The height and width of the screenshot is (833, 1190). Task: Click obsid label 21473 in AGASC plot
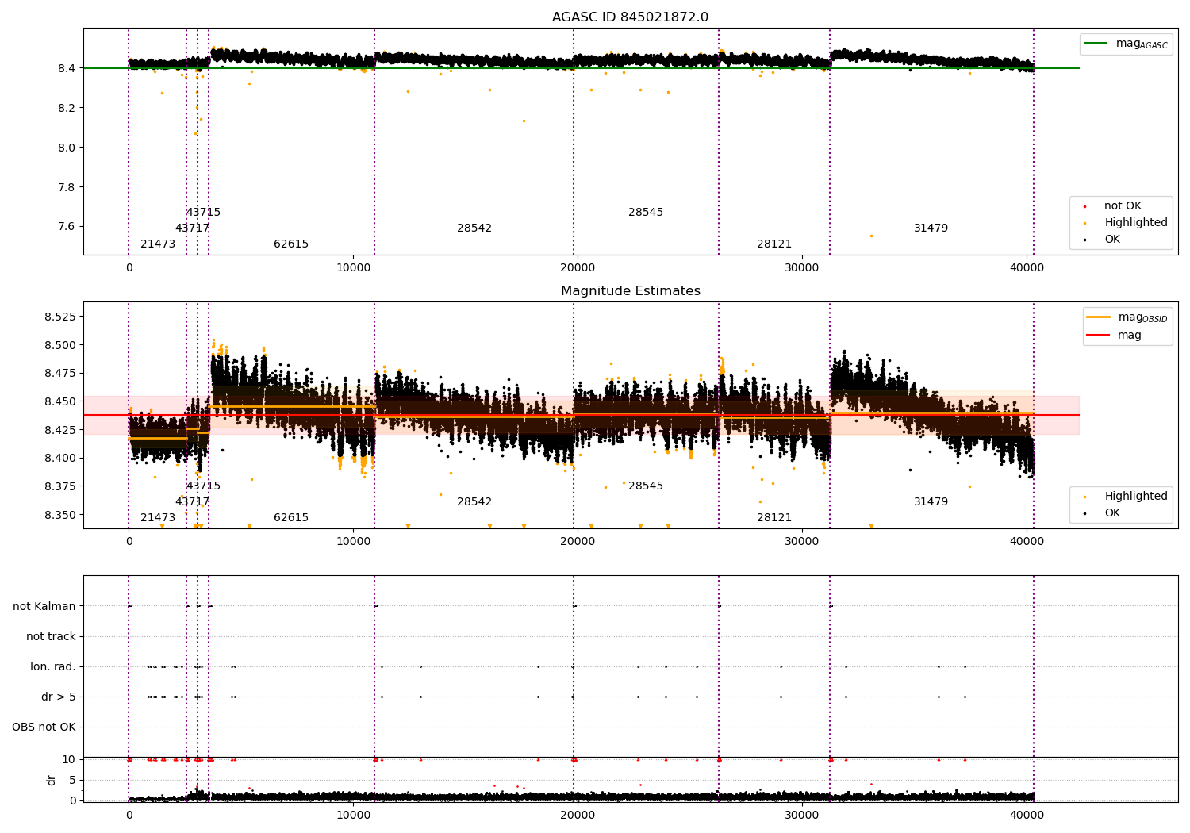click(158, 244)
